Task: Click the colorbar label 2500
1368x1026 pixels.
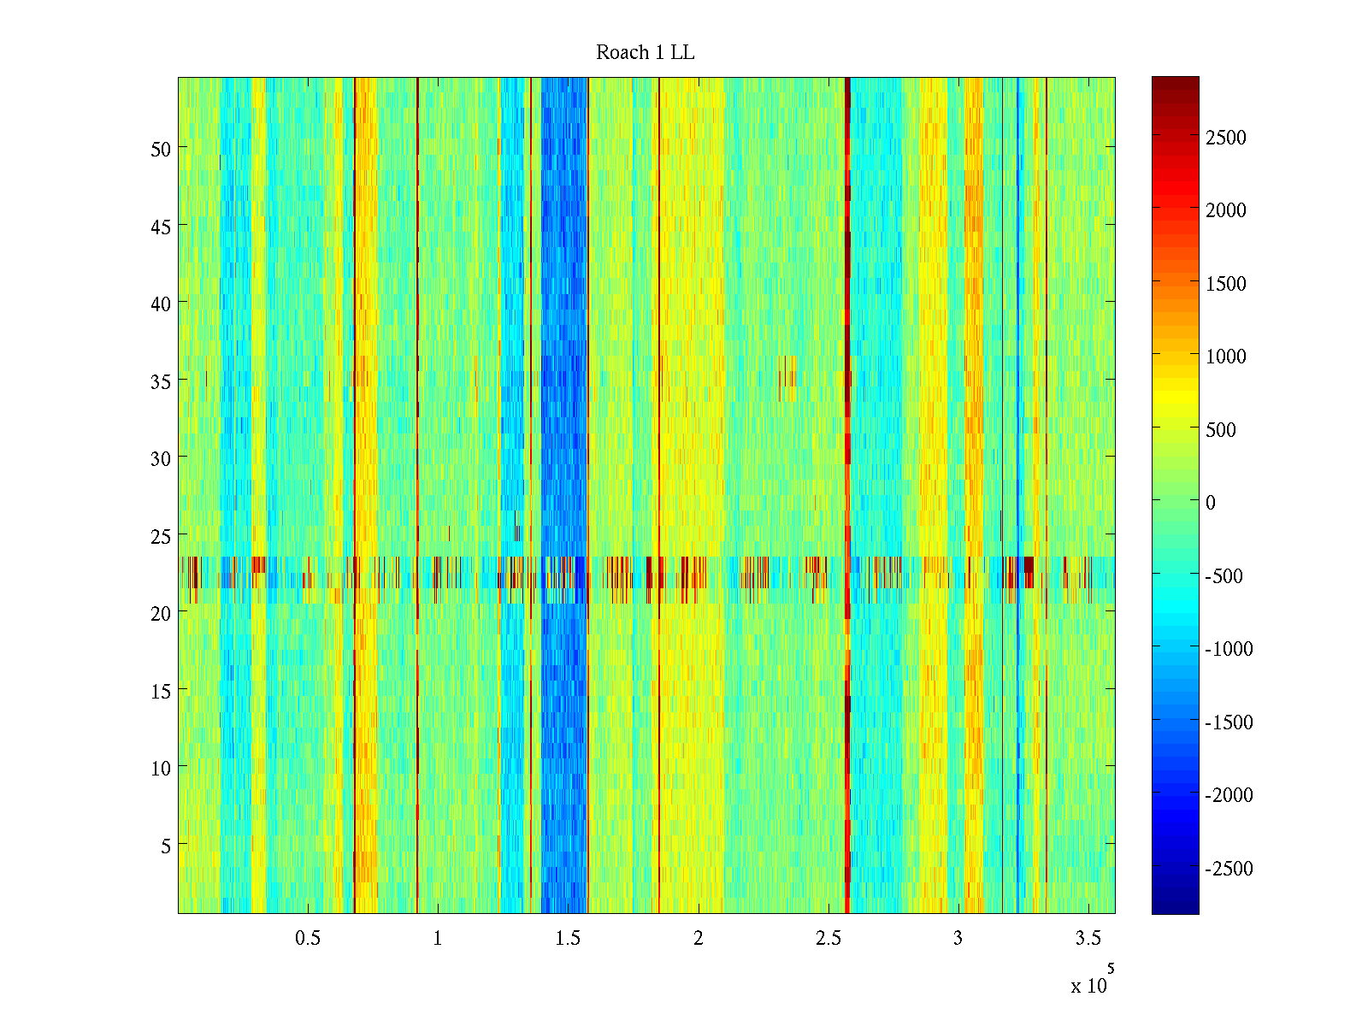Action: click(1225, 138)
